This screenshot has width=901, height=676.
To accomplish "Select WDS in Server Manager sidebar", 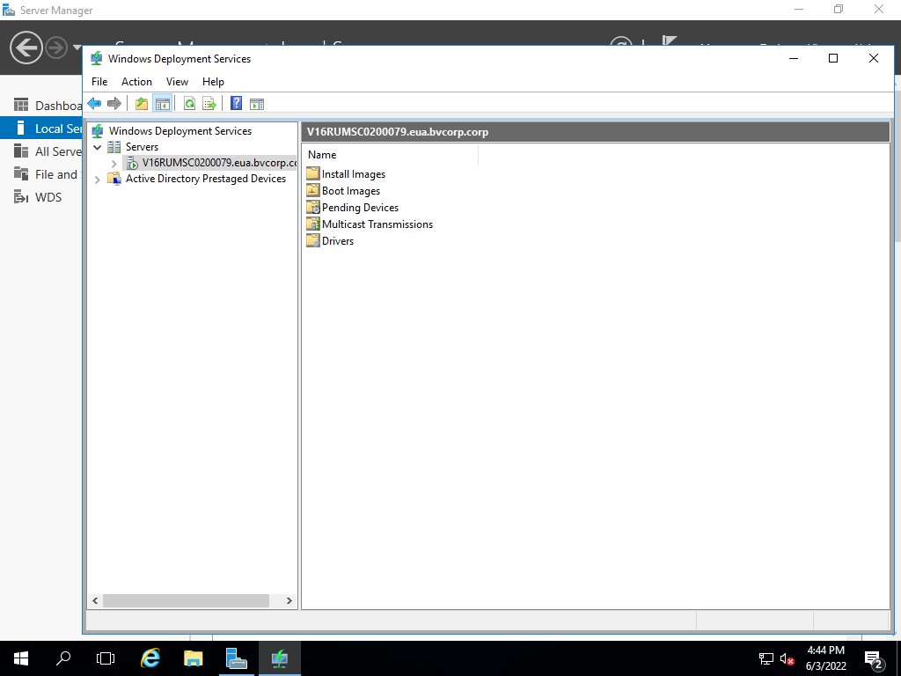I will pos(48,197).
